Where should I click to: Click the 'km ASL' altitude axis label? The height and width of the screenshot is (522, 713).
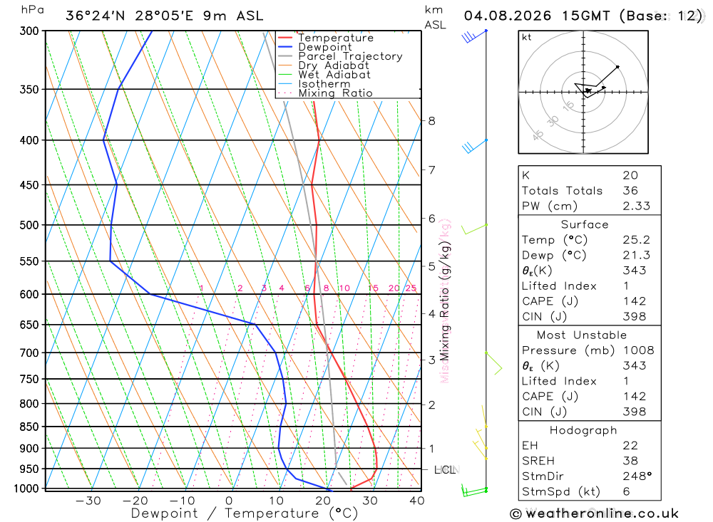click(435, 17)
